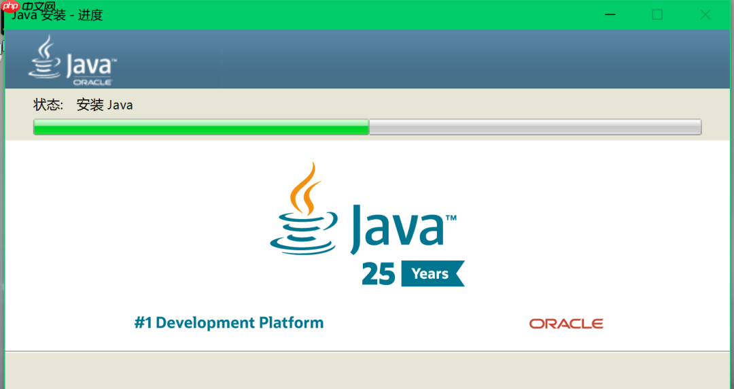Click the large teal Java wordmark
Viewport: 734px width, 389px height.
point(403,230)
